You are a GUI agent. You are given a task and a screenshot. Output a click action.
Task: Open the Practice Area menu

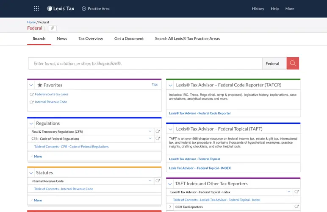[x=95, y=8]
